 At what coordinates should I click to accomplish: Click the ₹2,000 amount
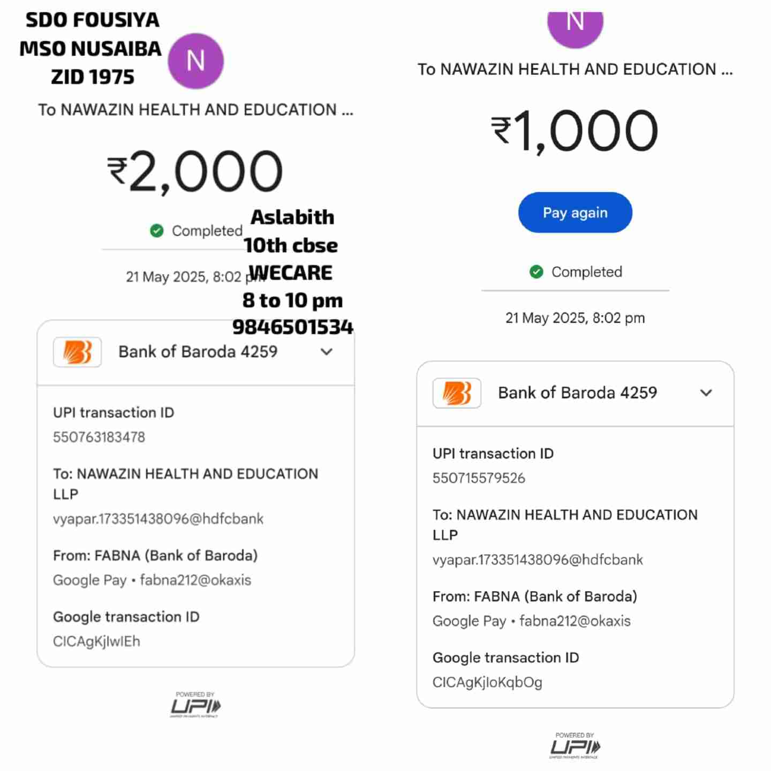(195, 171)
